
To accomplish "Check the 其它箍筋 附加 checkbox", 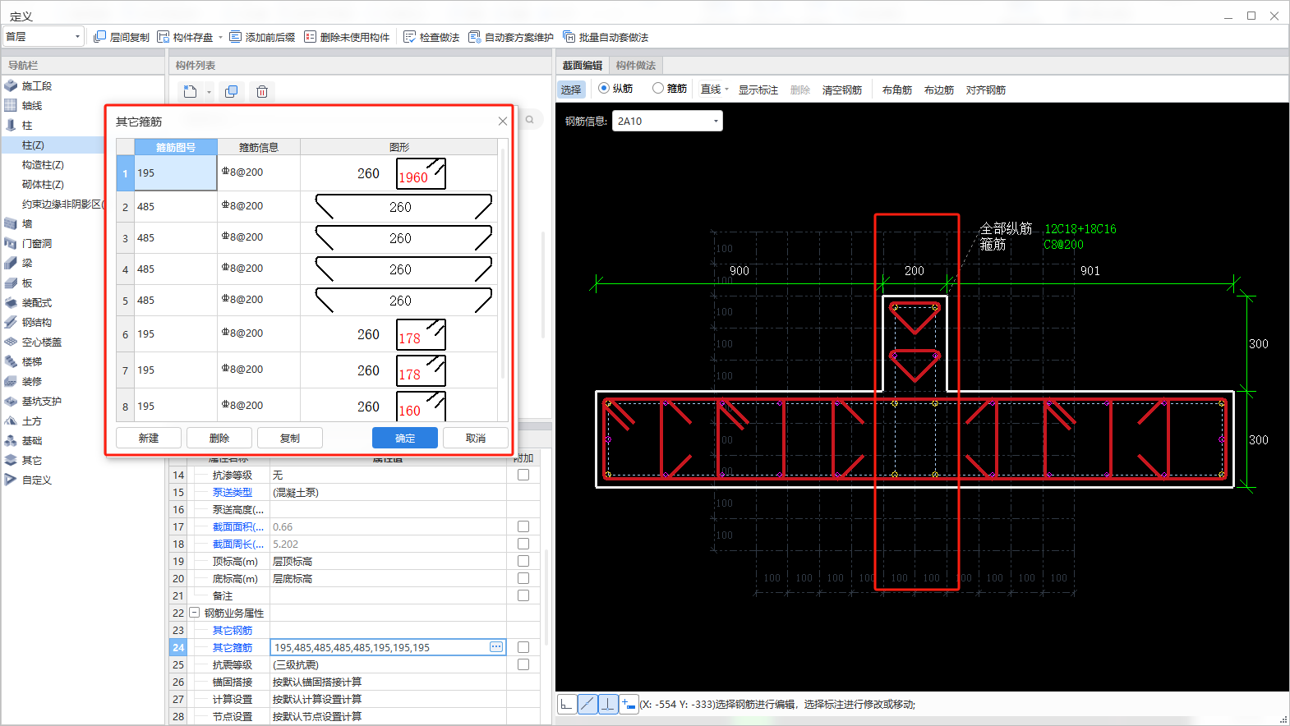I will [x=523, y=647].
